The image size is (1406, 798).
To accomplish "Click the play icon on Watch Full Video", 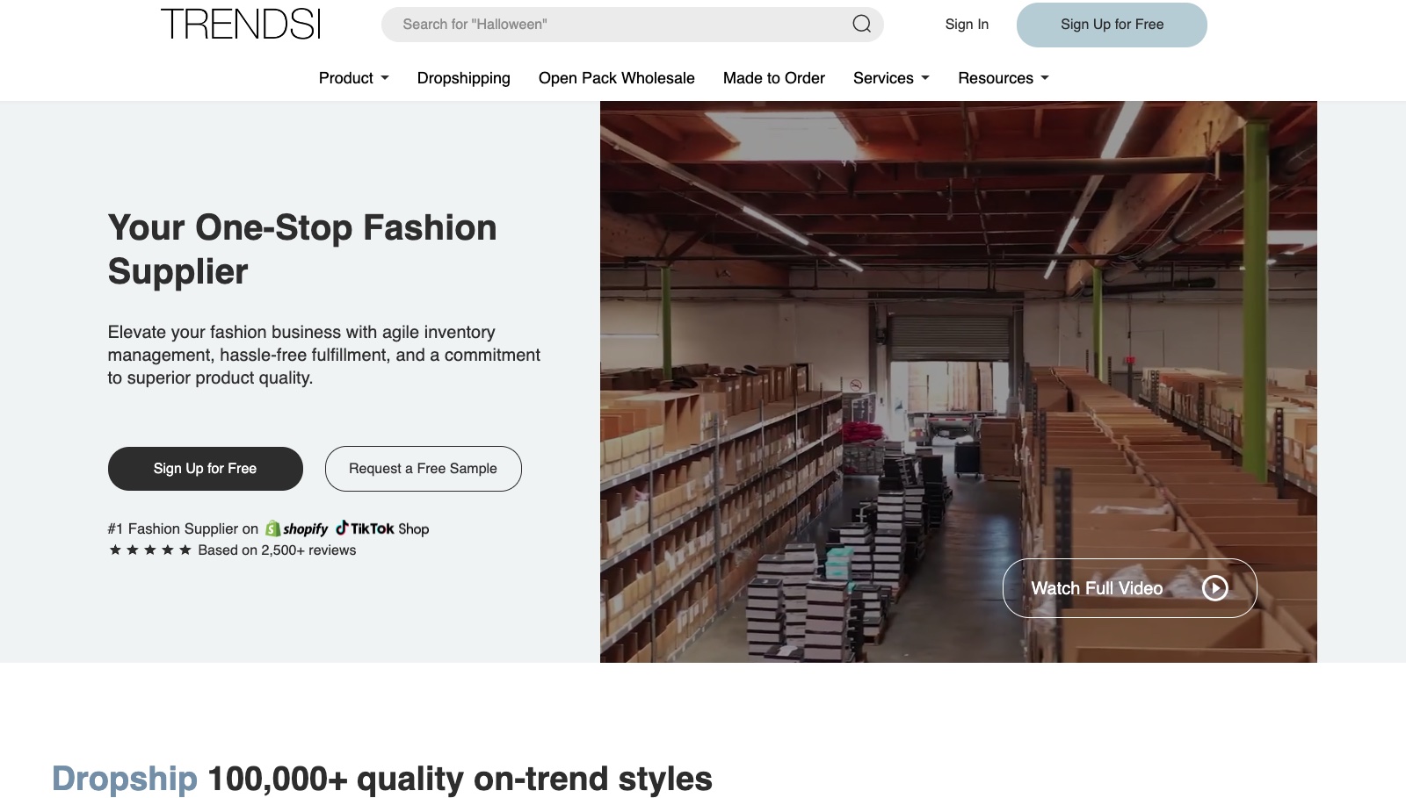I will pos(1214,588).
